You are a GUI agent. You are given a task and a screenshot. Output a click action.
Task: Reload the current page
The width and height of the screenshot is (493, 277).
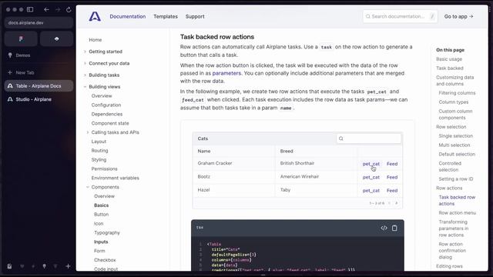click(x=69, y=9)
